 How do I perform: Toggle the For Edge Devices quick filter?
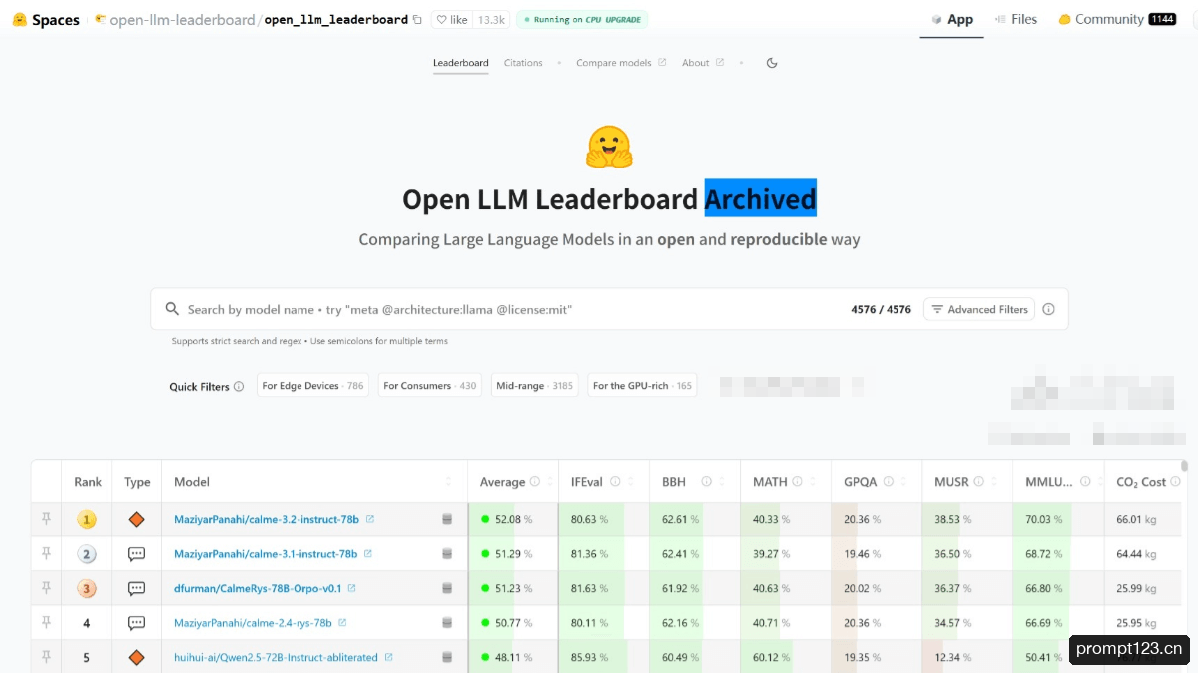312,386
